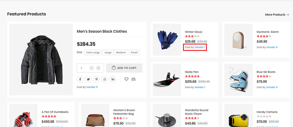Share product on Facebook
This screenshot has width=293, height=127.
coord(80,79)
